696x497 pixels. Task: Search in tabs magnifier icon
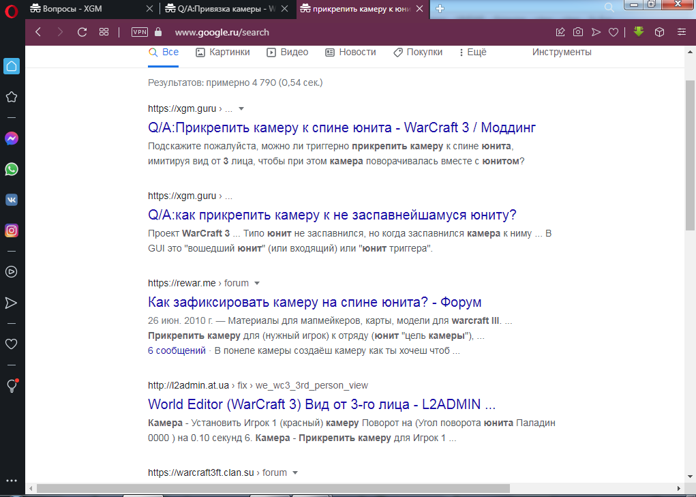click(609, 7)
